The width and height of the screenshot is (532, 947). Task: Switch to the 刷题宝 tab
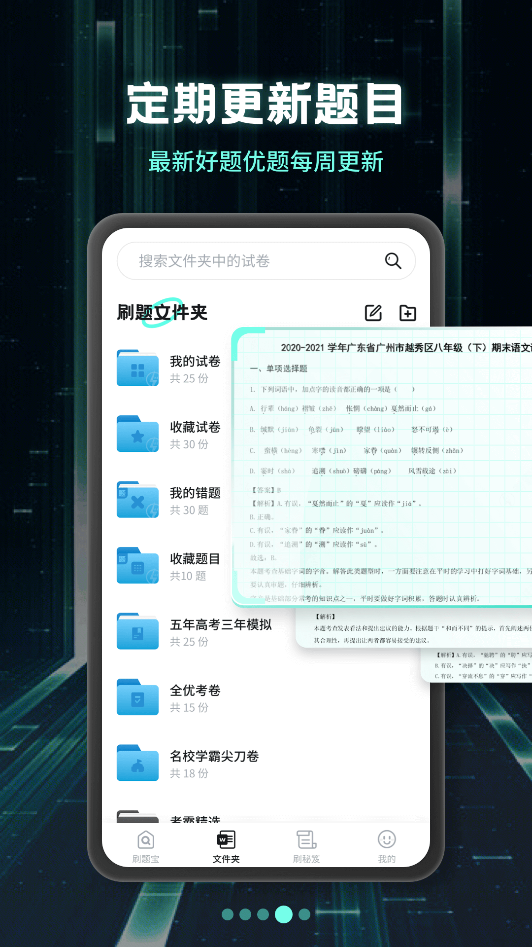[146, 846]
